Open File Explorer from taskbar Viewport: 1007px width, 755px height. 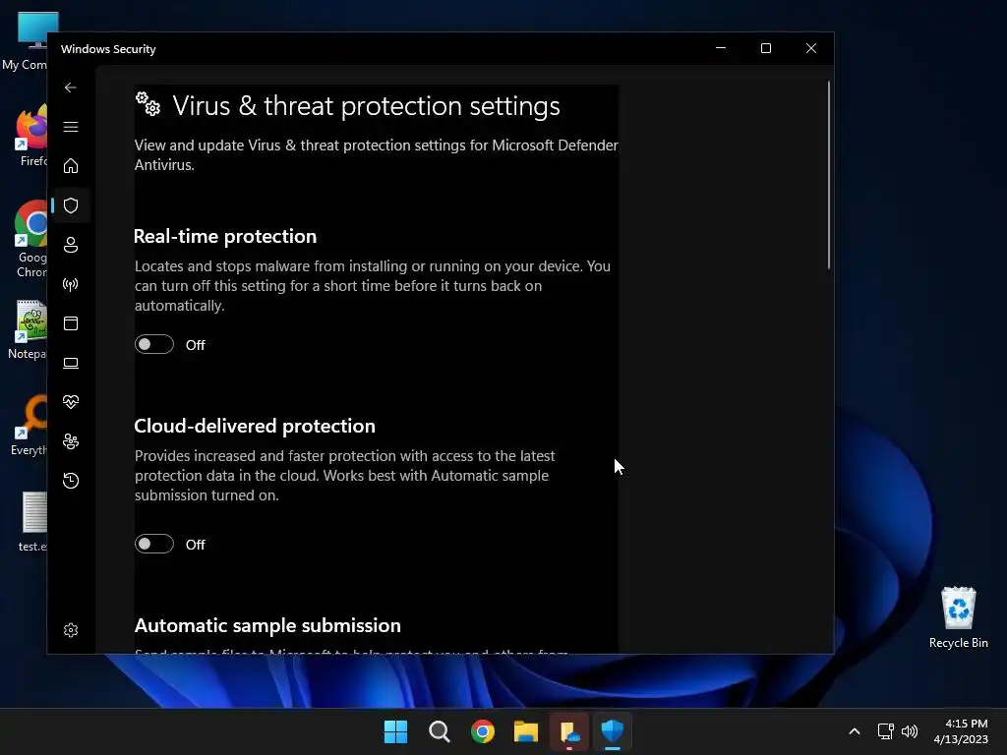pos(526,731)
